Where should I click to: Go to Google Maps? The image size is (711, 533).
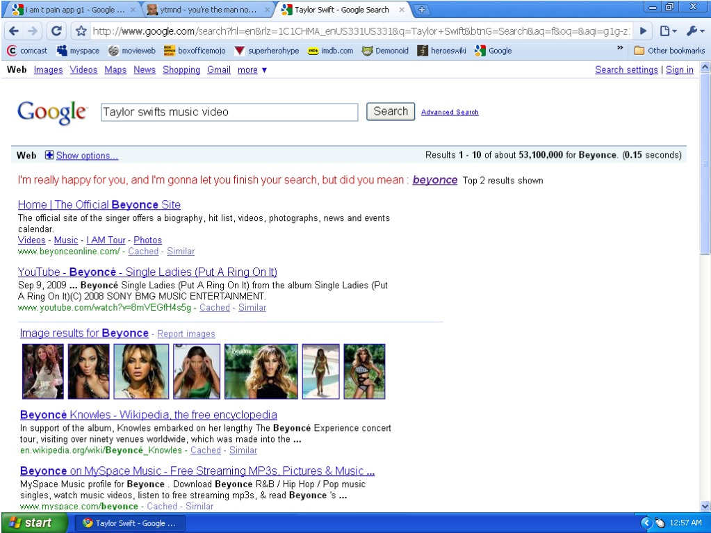[x=115, y=69]
